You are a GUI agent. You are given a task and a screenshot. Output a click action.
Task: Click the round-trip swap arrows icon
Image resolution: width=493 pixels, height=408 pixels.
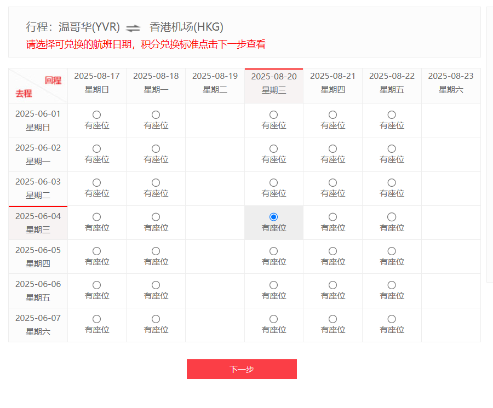(133, 28)
